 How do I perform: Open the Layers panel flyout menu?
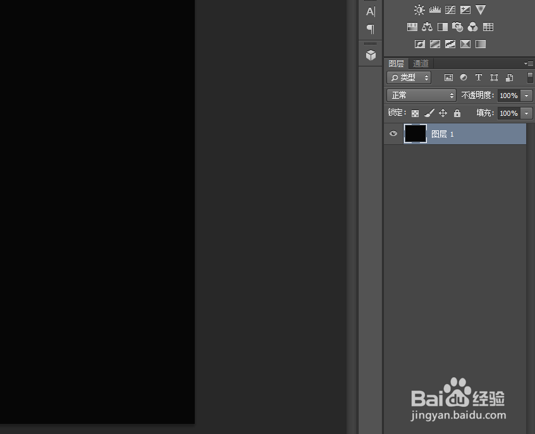[529, 63]
